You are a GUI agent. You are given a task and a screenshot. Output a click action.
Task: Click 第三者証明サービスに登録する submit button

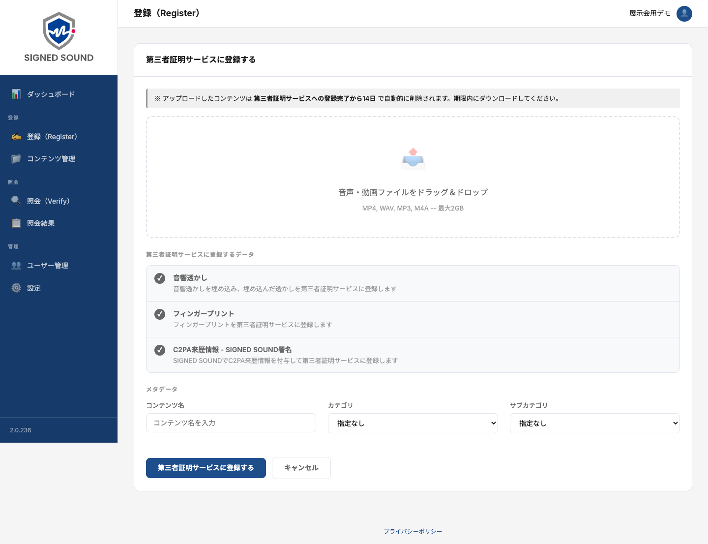(206, 468)
